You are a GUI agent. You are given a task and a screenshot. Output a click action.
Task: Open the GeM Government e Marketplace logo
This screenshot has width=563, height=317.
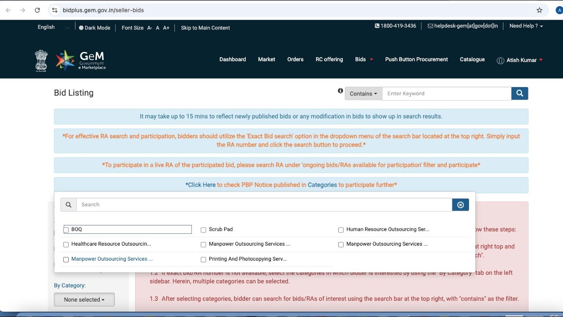pyautogui.click(x=81, y=60)
